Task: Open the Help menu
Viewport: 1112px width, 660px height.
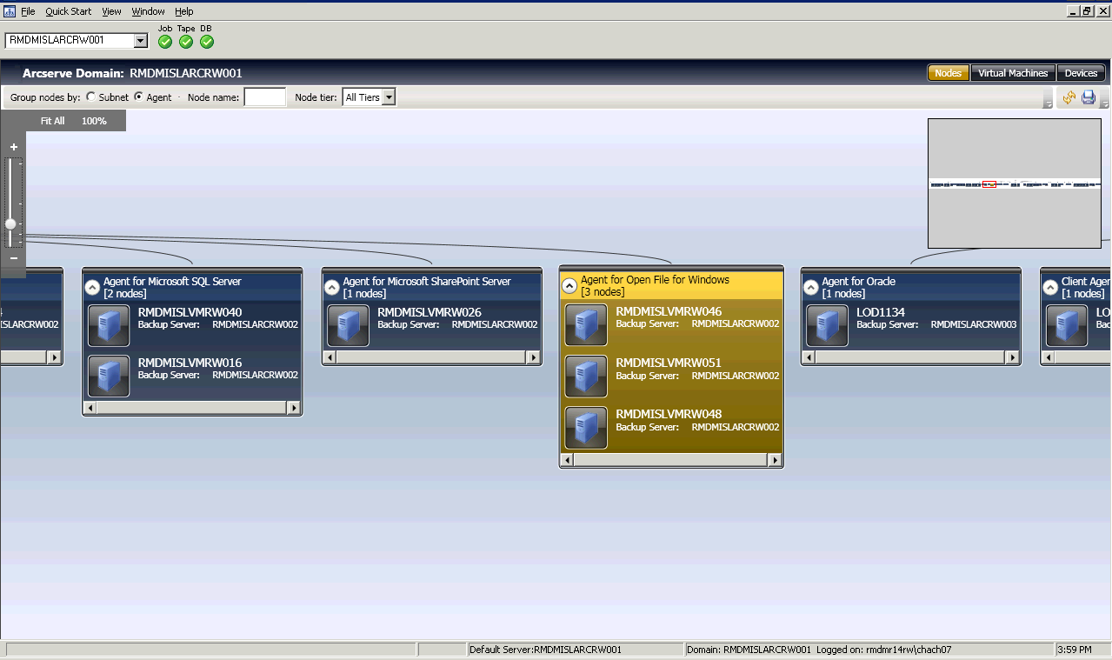Action: [183, 11]
